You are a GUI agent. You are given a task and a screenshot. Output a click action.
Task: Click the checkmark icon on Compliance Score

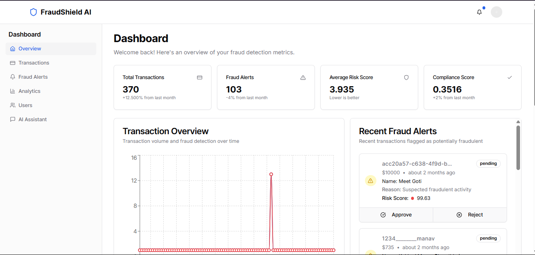point(510,78)
